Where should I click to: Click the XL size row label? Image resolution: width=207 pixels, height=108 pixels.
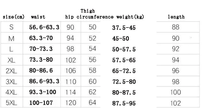coord(11,60)
